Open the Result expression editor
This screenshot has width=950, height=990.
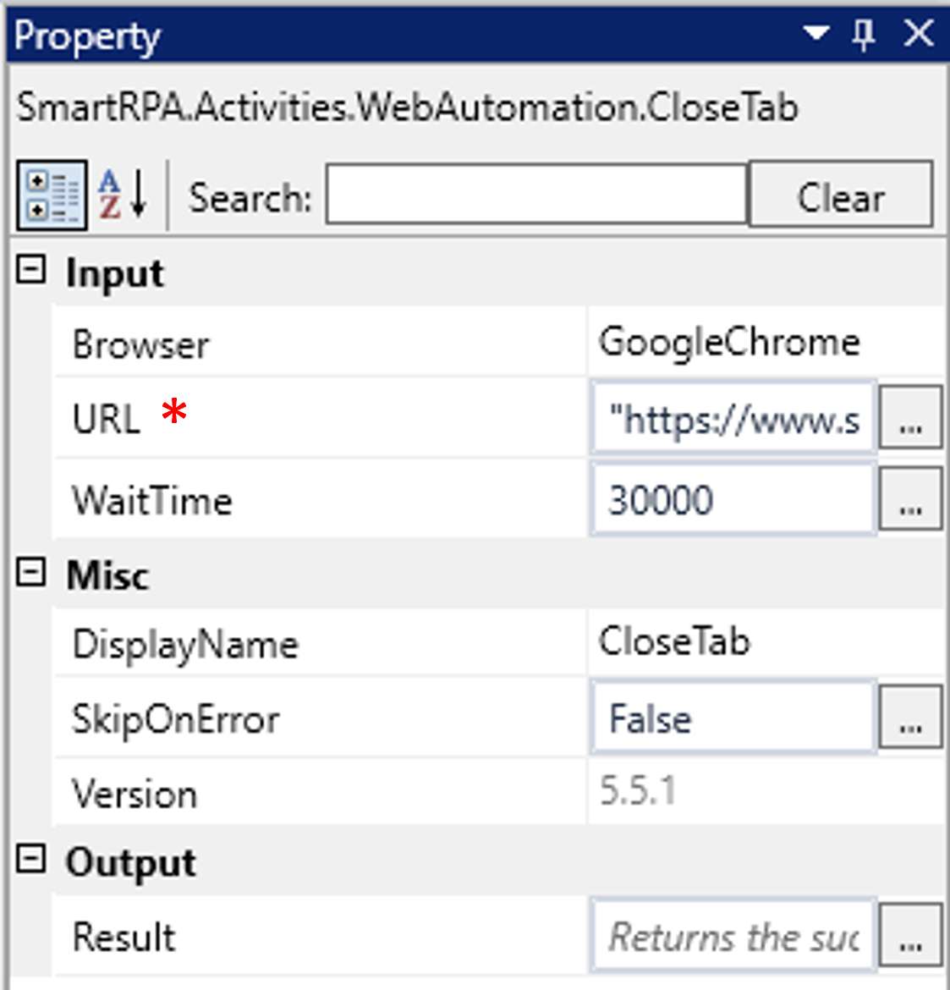[x=909, y=935]
